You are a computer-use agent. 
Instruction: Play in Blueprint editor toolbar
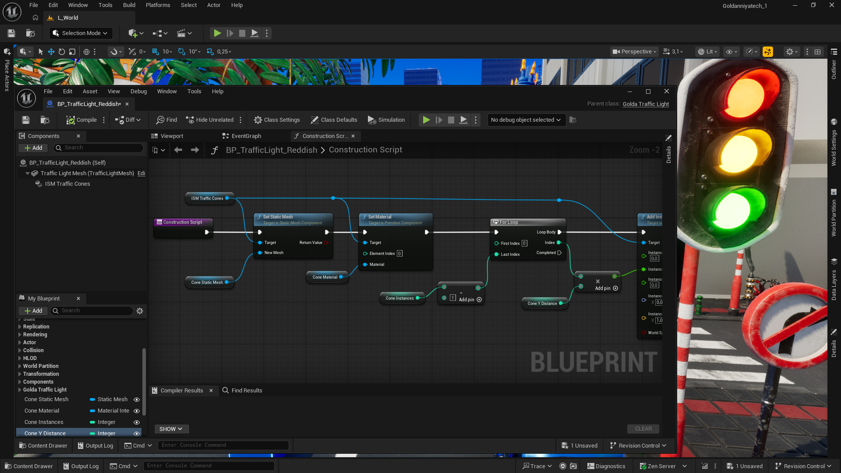(426, 120)
